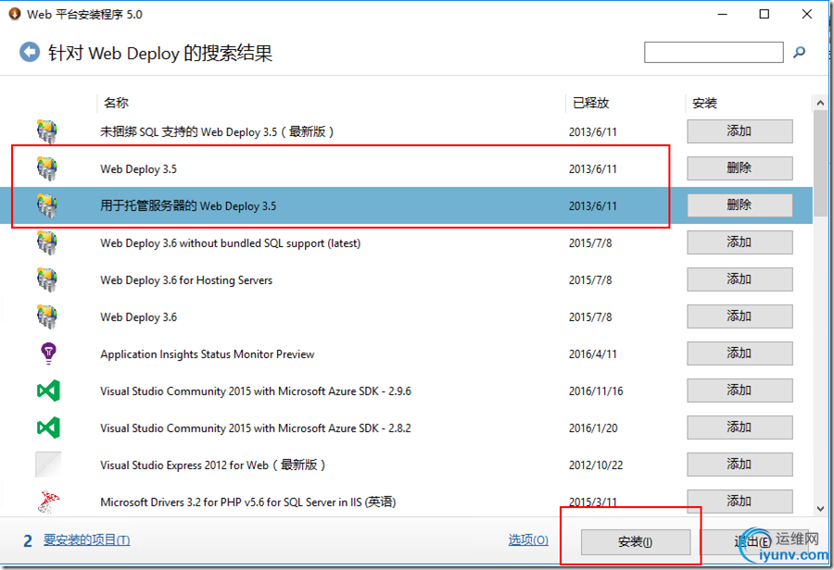
Task: Select Microsoft Drivers 3.2 for PHP v5.6 row
Action: [247, 502]
